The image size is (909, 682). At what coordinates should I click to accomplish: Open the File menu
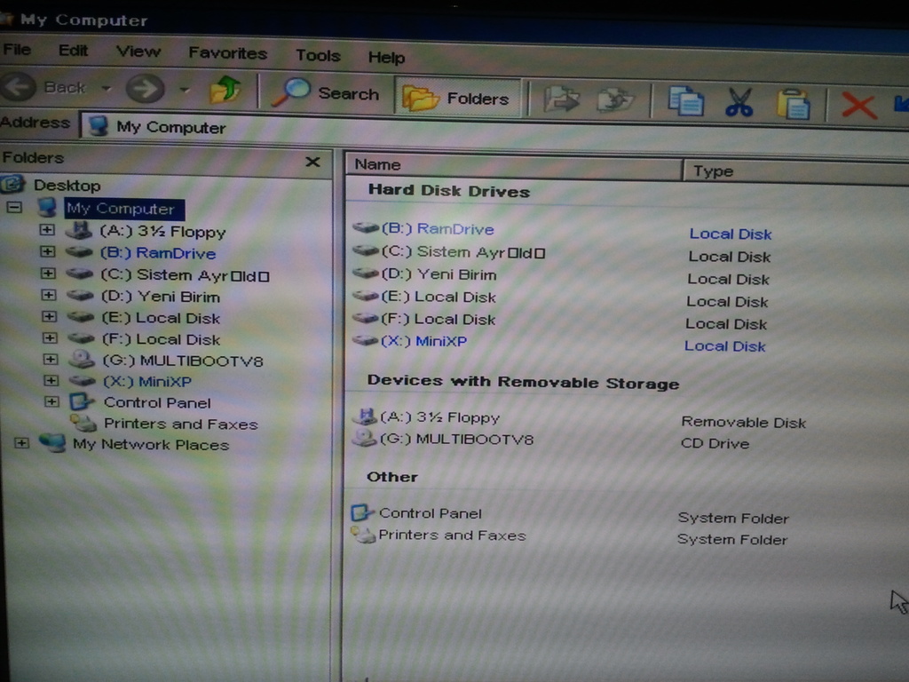tap(17, 50)
